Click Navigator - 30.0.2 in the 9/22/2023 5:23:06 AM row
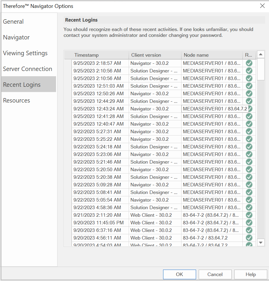The width and height of the screenshot is (269, 281). tap(155, 154)
